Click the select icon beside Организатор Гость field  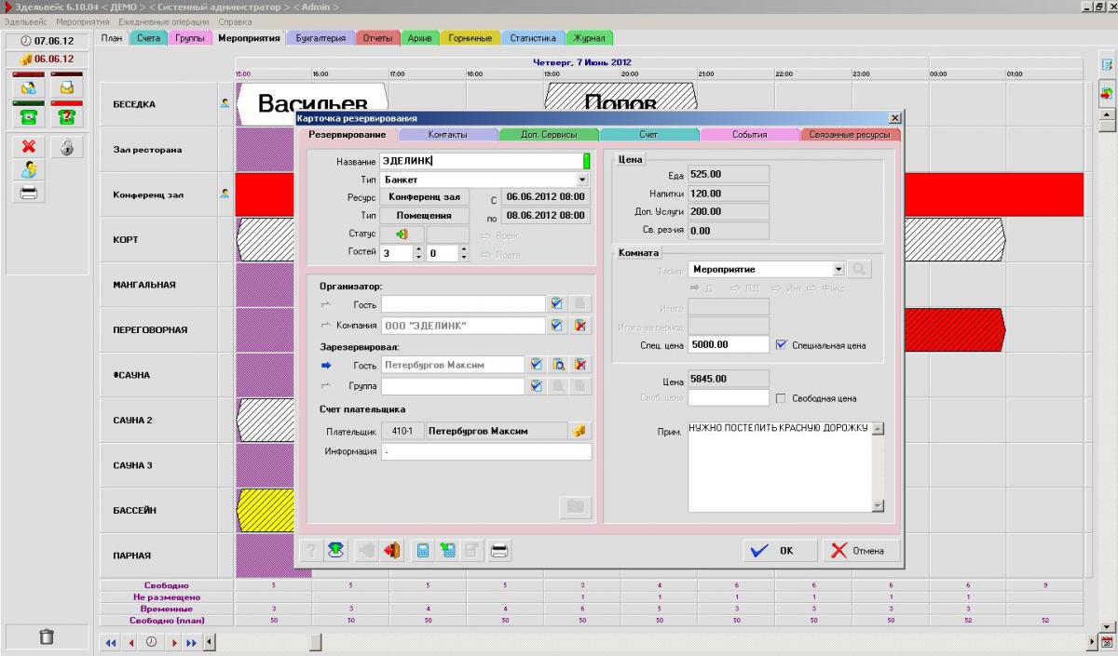click(x=556, y=303)
